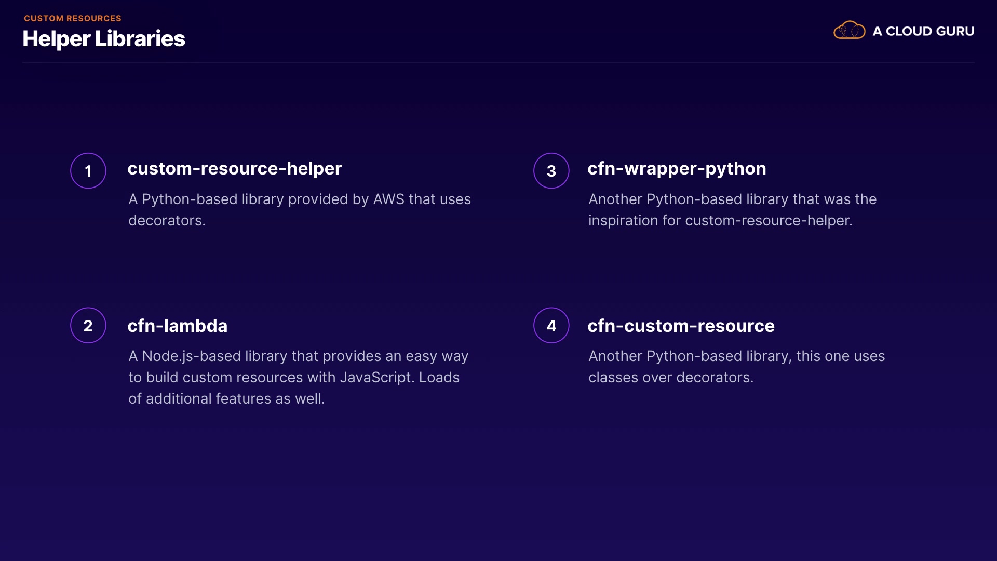Select the number 3 circle badge

tap(551, 171)
